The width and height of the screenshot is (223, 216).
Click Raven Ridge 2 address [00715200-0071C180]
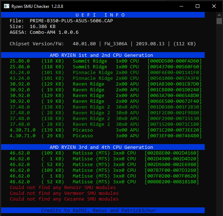[175, 124]
